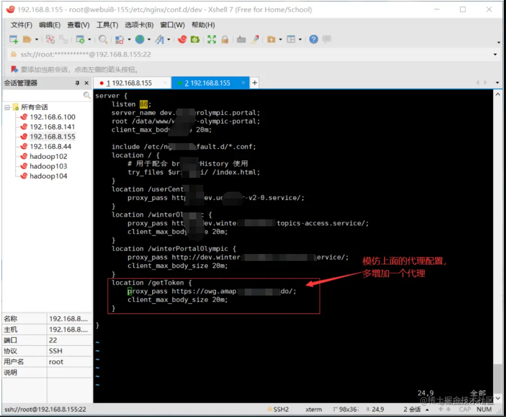506x417 pixels.
Task: Click the red Xshell swirl toolbar icon
Action: click(x=182, y=39)
